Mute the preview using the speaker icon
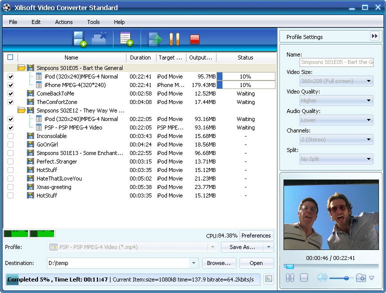This screenshot has height=293, width=386. click(321, 278)
